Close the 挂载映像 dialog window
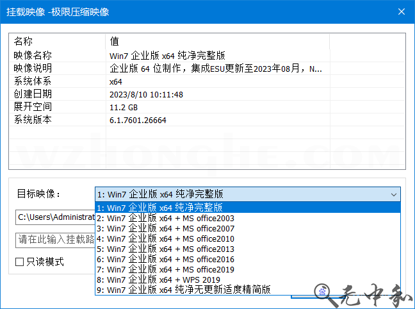The image size is (415, 309). [402, 12]
